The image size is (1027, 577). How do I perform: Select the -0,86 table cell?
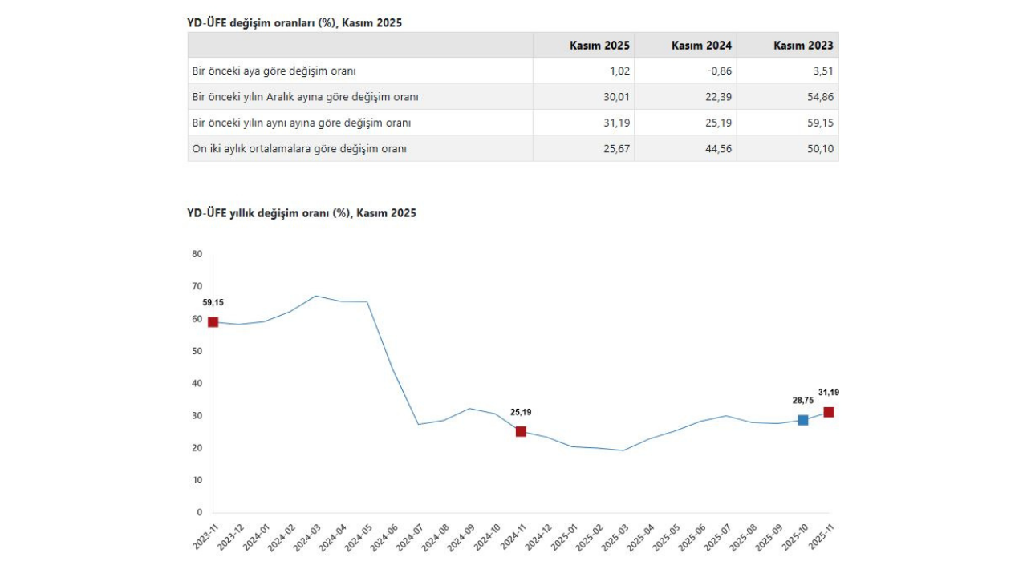coord(720,71)
